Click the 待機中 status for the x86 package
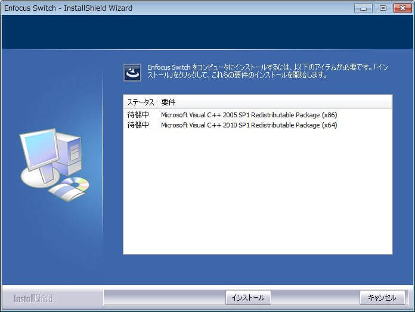Image resolution: width=415 pixels, height=312 pixels. (138, 115)
